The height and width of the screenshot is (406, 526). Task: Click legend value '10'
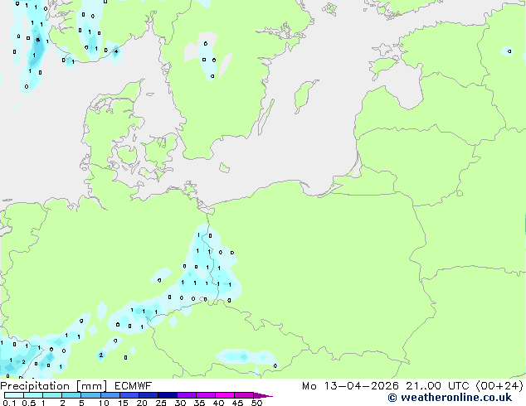(104, 403)
